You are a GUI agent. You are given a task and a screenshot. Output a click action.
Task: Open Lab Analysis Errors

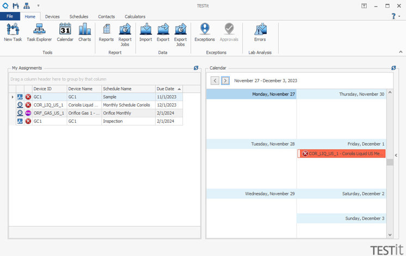(x=260, y=32)
